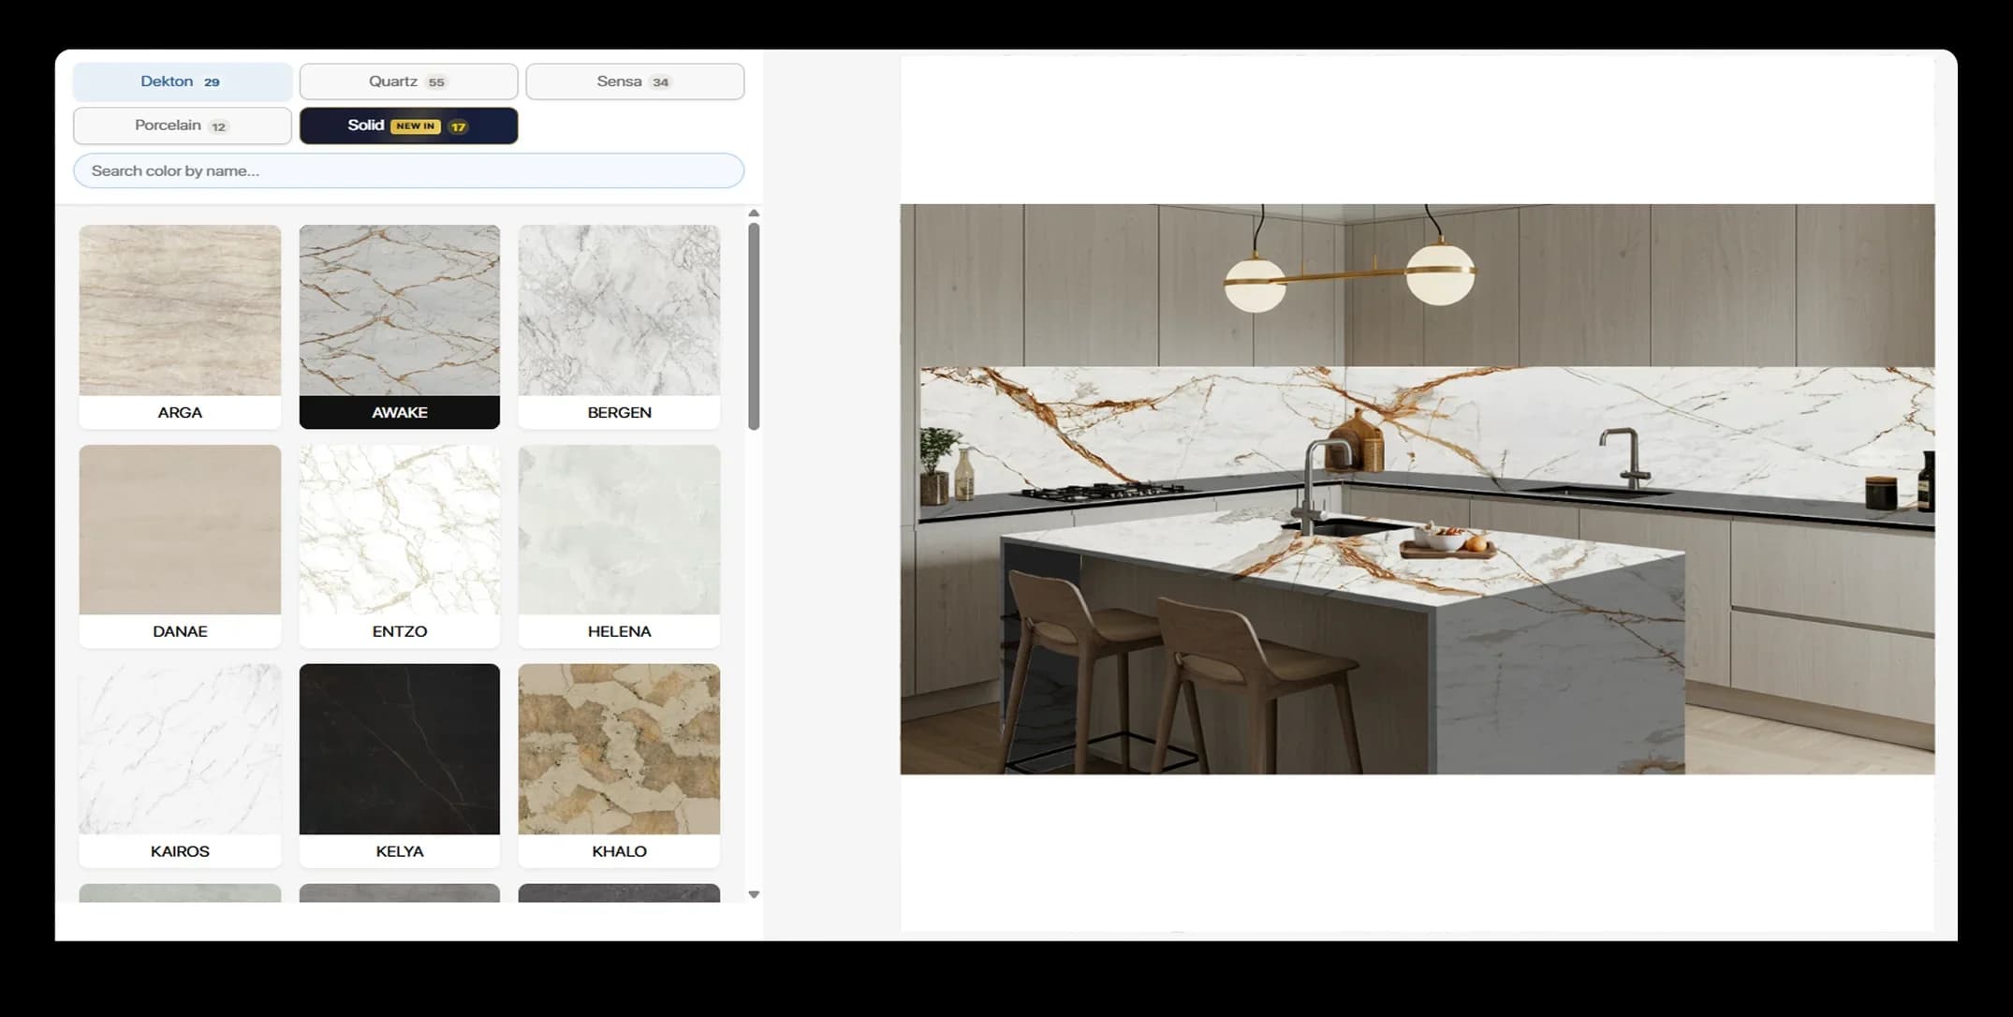
Task: Select the ENTZO marble swatch
Action: (x=400, y=546)
